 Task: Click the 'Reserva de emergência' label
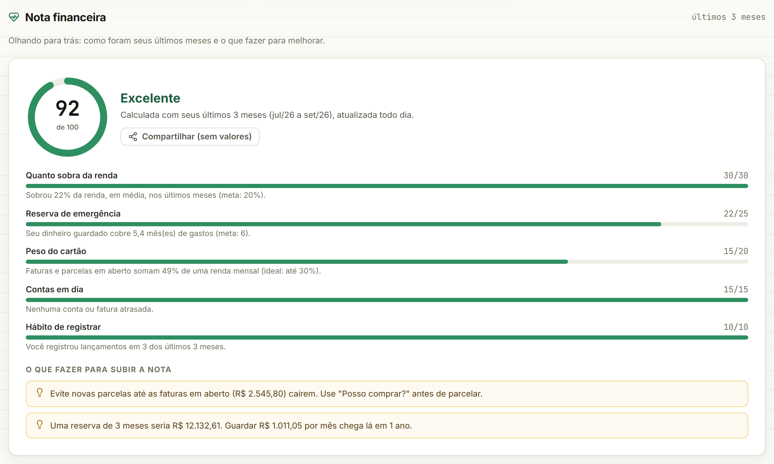[x=73, y=214]
